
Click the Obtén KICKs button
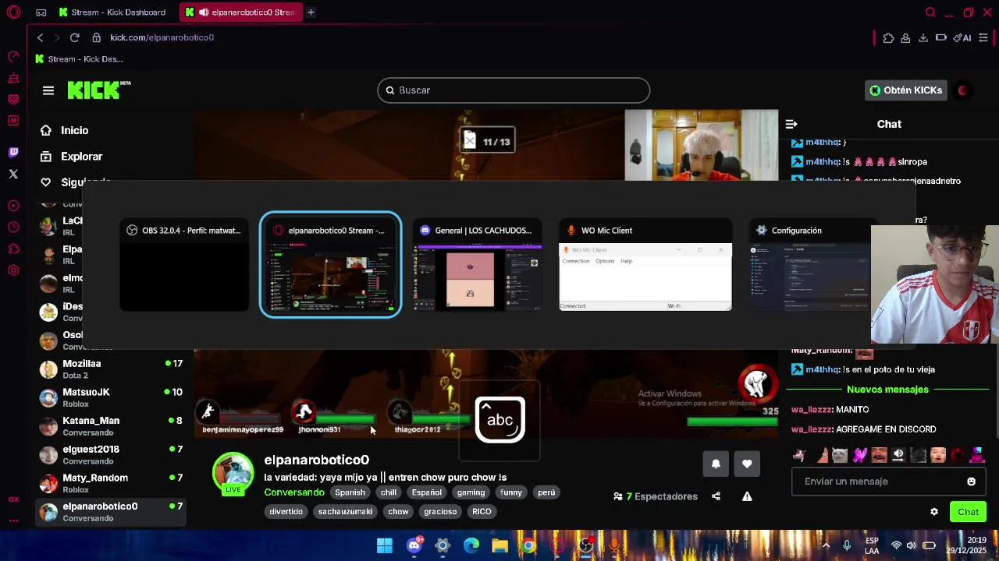(906, 90)
